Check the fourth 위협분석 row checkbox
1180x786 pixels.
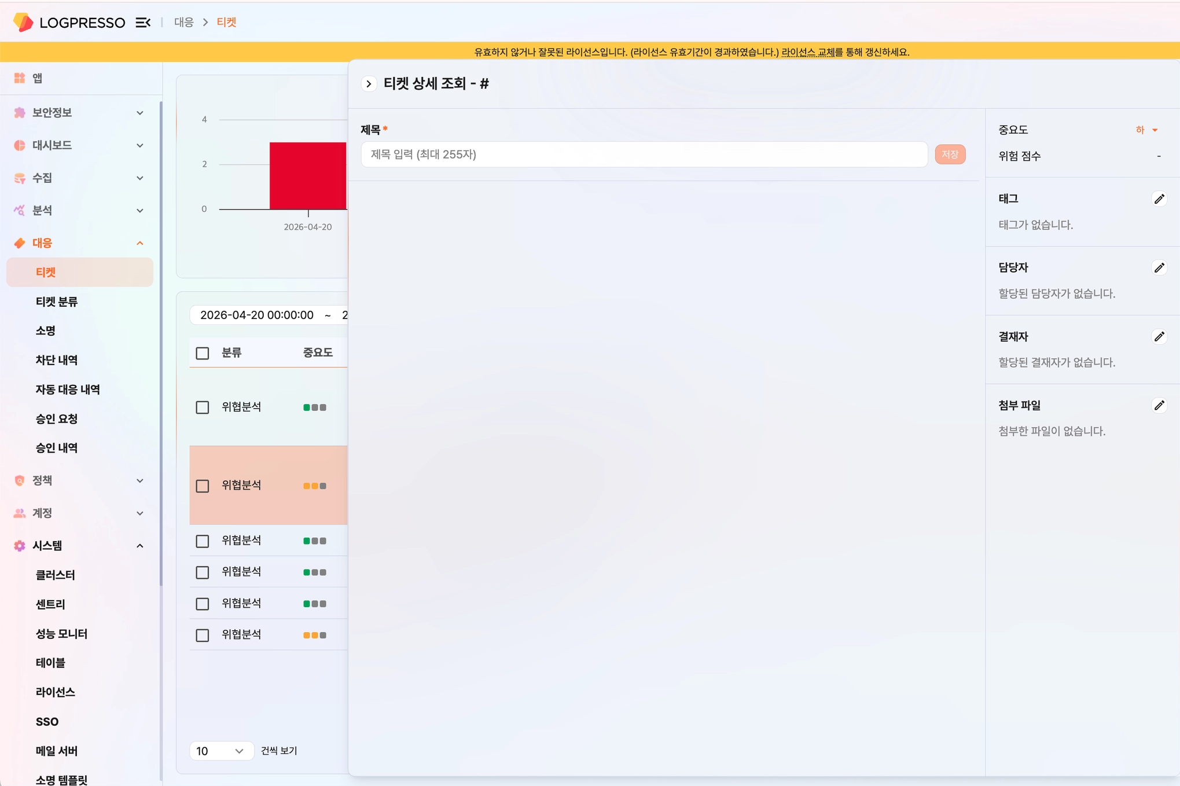pyautogui.click(x=203, y=572)
